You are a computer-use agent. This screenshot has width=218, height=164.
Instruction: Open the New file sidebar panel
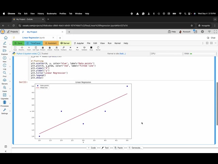(x=4, y=59)
